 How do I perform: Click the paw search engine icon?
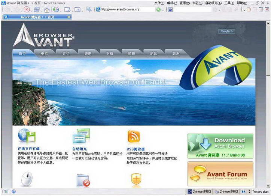[170, 10]
